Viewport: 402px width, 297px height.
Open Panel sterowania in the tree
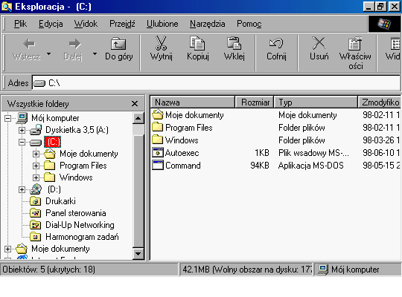pyautogui.click(x=76, y=213)
